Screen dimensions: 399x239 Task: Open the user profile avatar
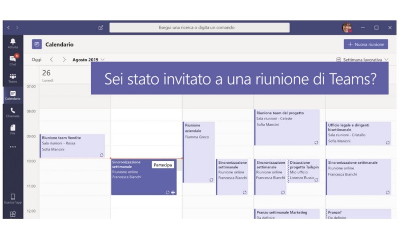coord(347,27)
